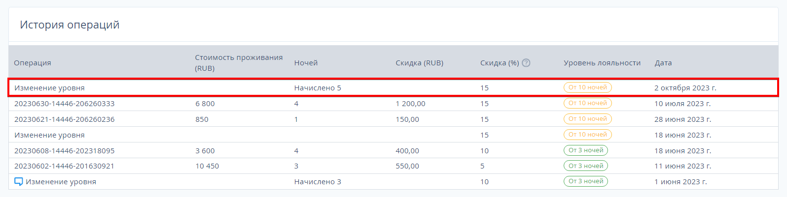
Task: Click the Стоимость проживания (RUB) column header
Action: coord(239,63)
